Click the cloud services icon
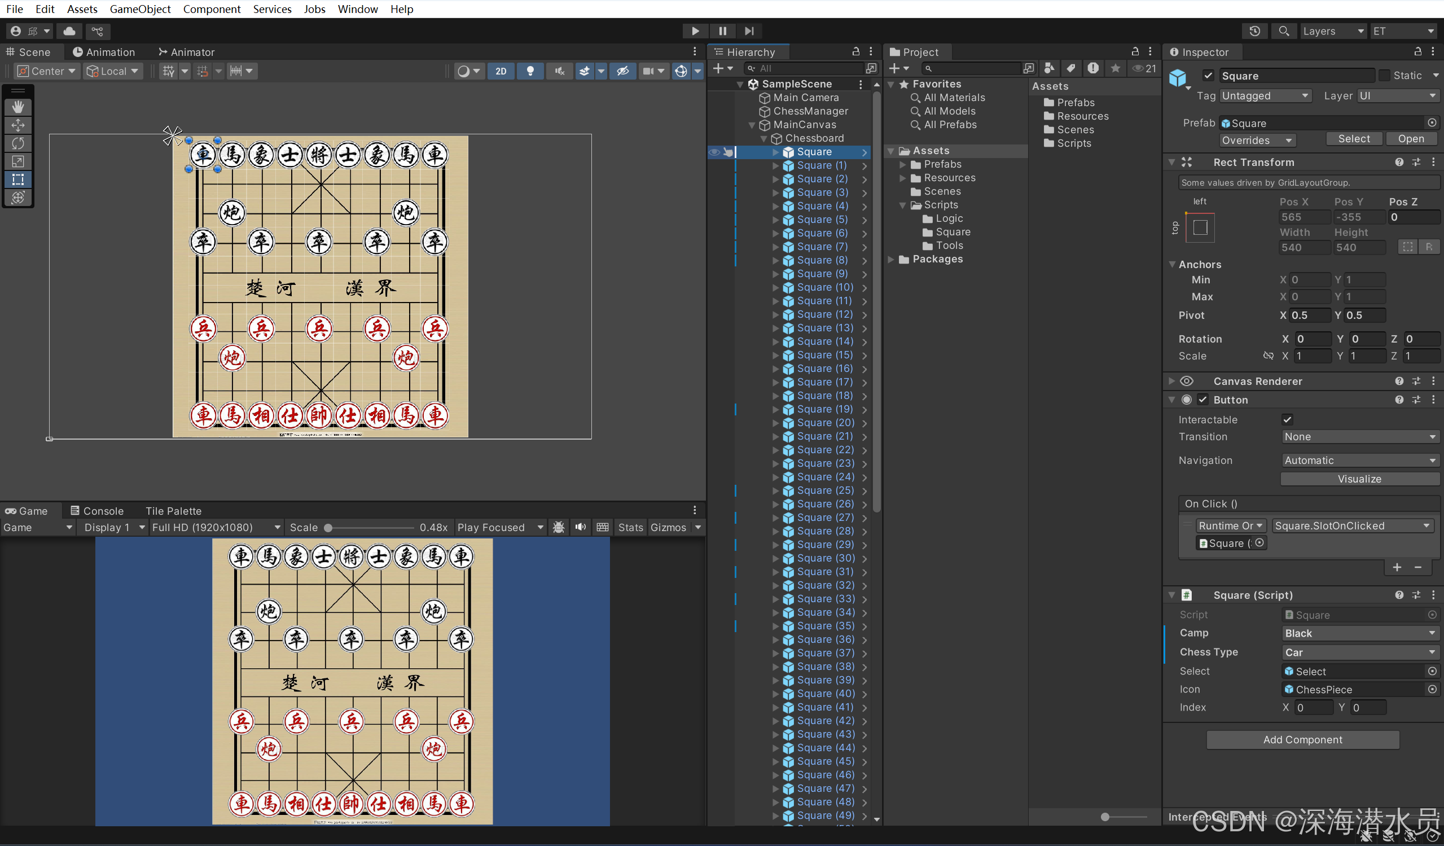Image resolution: width=1444 pixels, height=846 pixels. tap(69, 31)
